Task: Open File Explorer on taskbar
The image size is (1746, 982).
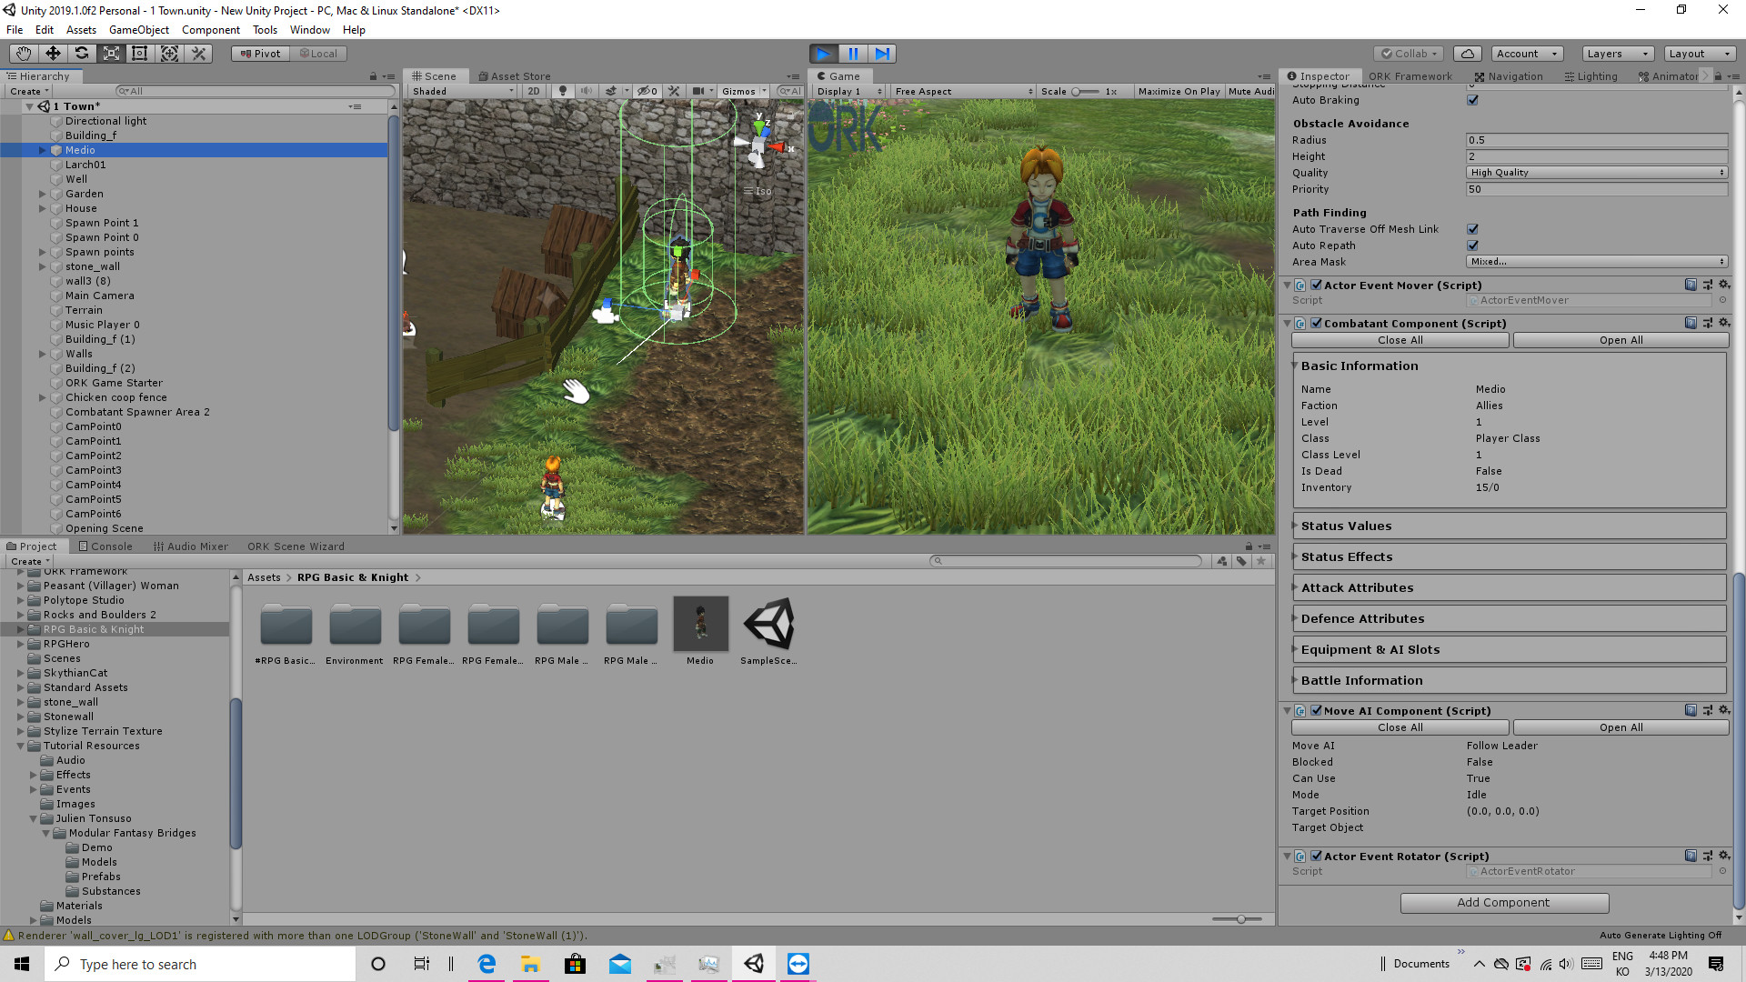Action: click(530, 964)
